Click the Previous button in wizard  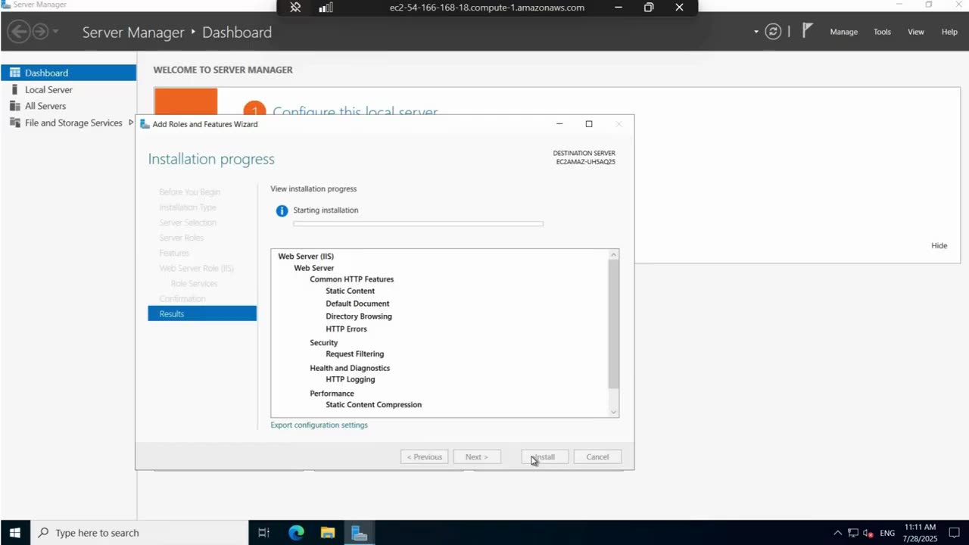(424, 456)
